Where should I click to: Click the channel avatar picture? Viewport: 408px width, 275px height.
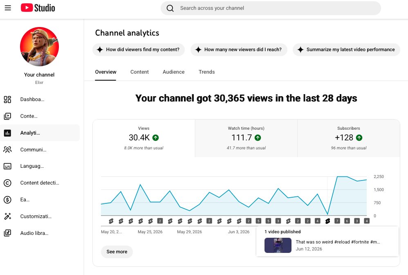pyautogui.click(x=39, y=46)
